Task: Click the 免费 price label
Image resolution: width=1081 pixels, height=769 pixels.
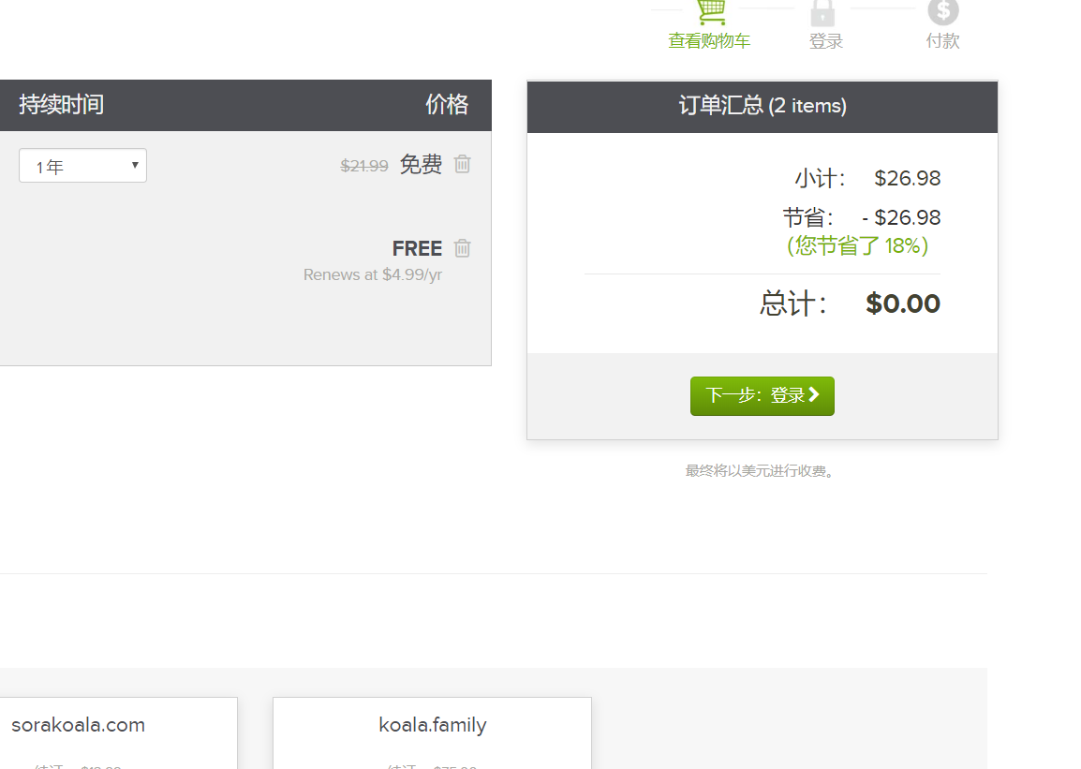Action: [421, 164]
